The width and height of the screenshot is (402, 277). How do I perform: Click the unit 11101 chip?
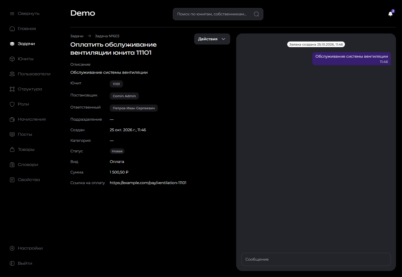point(116,84)
